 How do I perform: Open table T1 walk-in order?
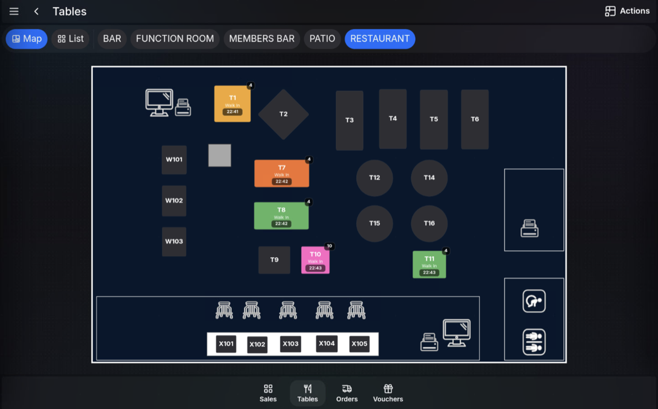pos(232,104)
